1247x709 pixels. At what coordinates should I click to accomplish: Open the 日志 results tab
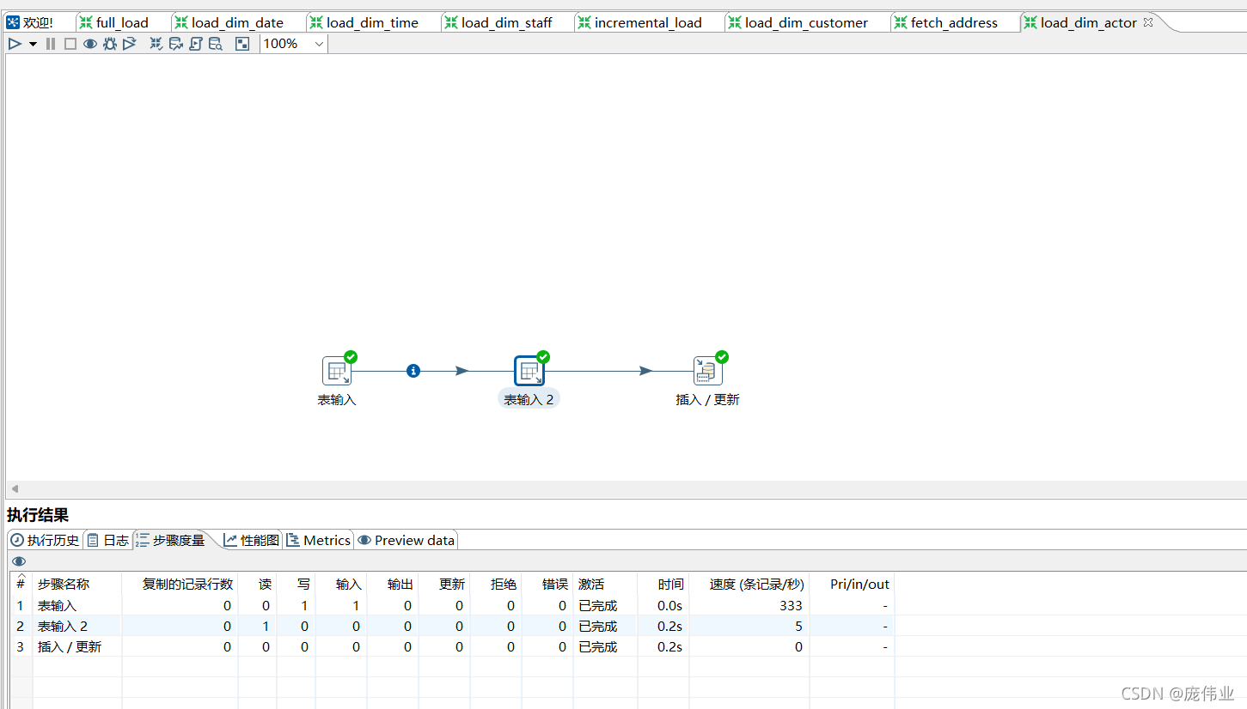(x=107, y=540)
